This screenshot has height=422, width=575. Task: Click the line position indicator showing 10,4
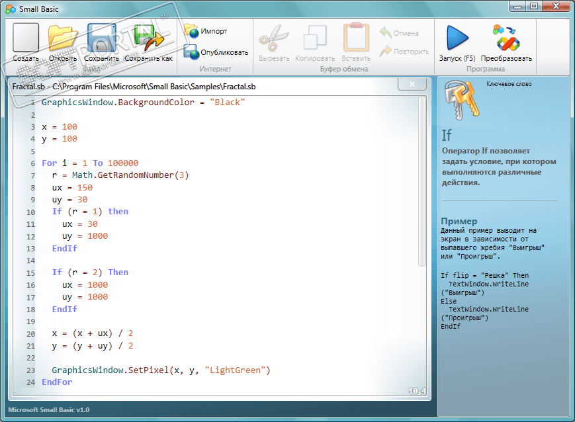point(416,390)
